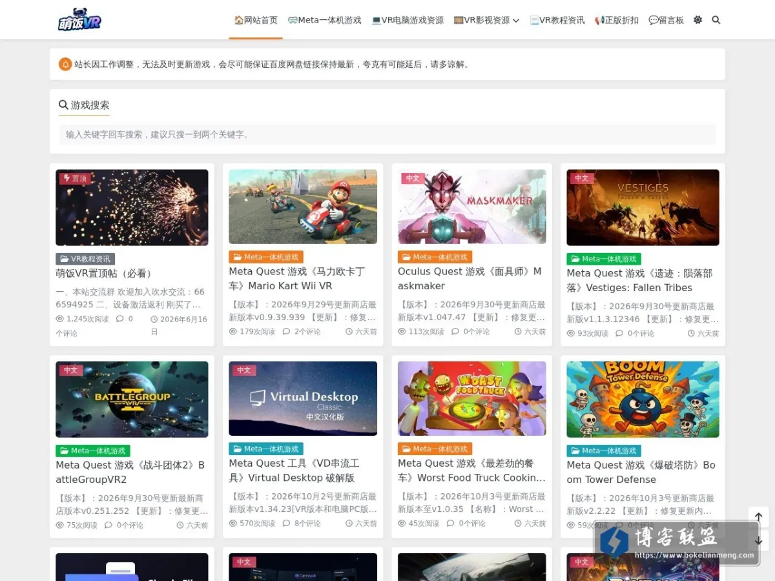The image size is (775, 581).
Task: Click clock icon on Worst Food Truck card
Action: [518, 523]
